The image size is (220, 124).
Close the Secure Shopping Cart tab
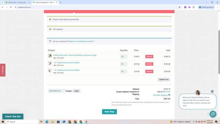coord(56,2)
